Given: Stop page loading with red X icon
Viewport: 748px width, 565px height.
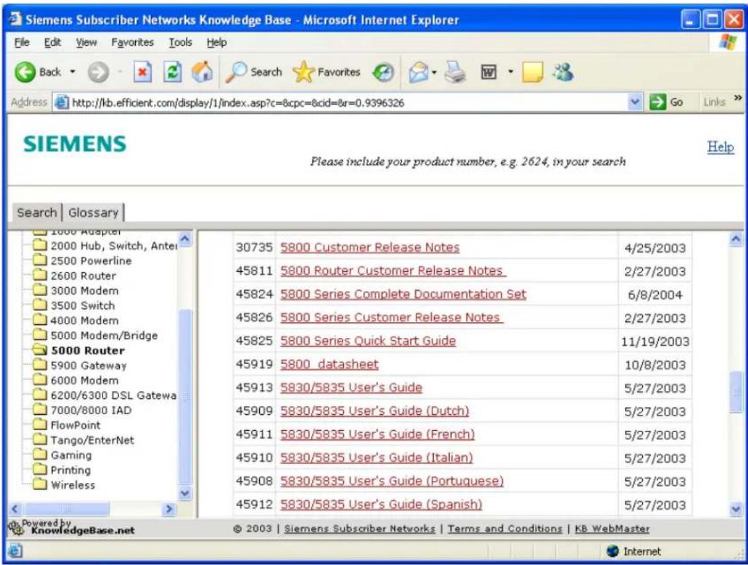Looking at the screenshot, I should [x=142, y=73].
